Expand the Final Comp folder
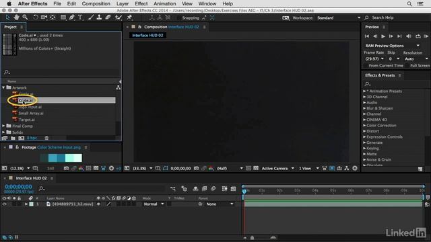The width and height of the screenshot is (431, 242). coord(3,126)
